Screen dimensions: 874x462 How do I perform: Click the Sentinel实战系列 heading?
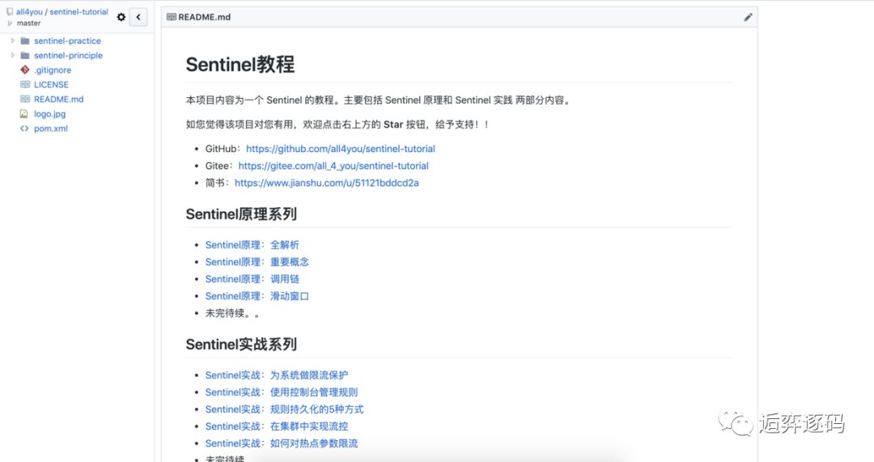241,345
